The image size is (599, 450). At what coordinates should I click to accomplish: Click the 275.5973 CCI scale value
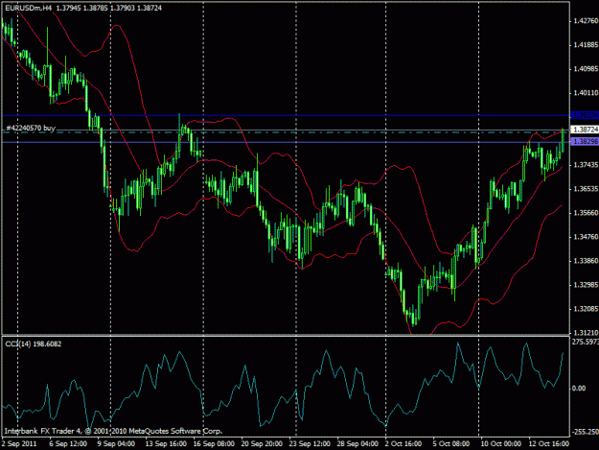pyautogui.click(x=586, y=342)
